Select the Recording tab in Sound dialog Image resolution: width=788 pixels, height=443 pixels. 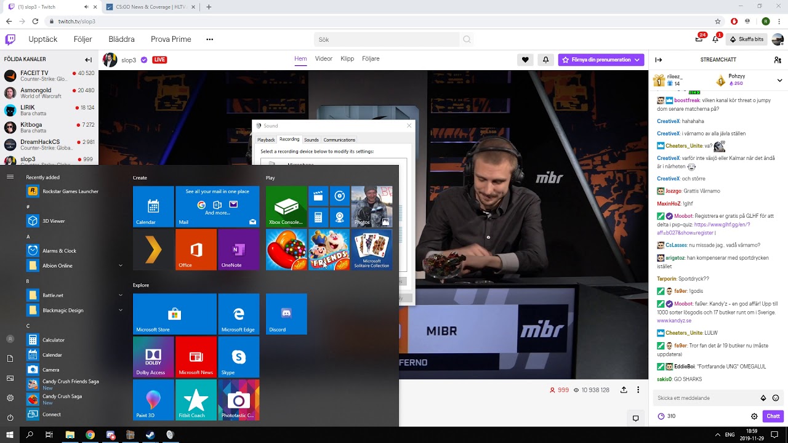(289, 140)
